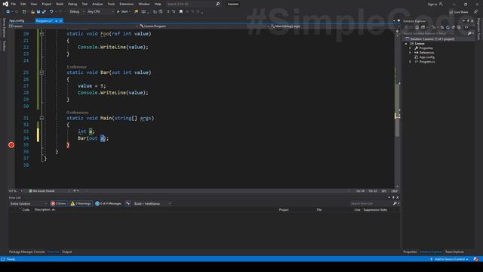
Task: Click the Visual Studio logo icon
Action: click(5, 4)
